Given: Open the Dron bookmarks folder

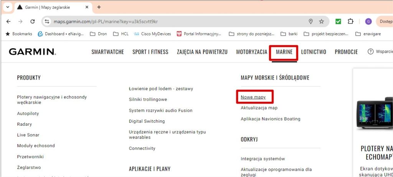Looking at the screenshot, I should pos(99,34).
